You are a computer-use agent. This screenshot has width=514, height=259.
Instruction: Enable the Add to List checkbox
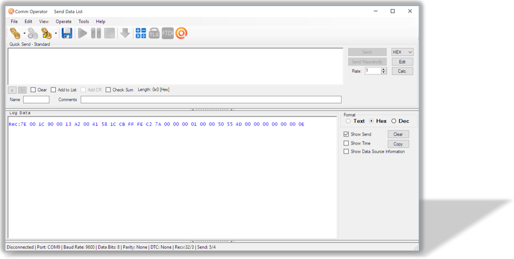53,90
